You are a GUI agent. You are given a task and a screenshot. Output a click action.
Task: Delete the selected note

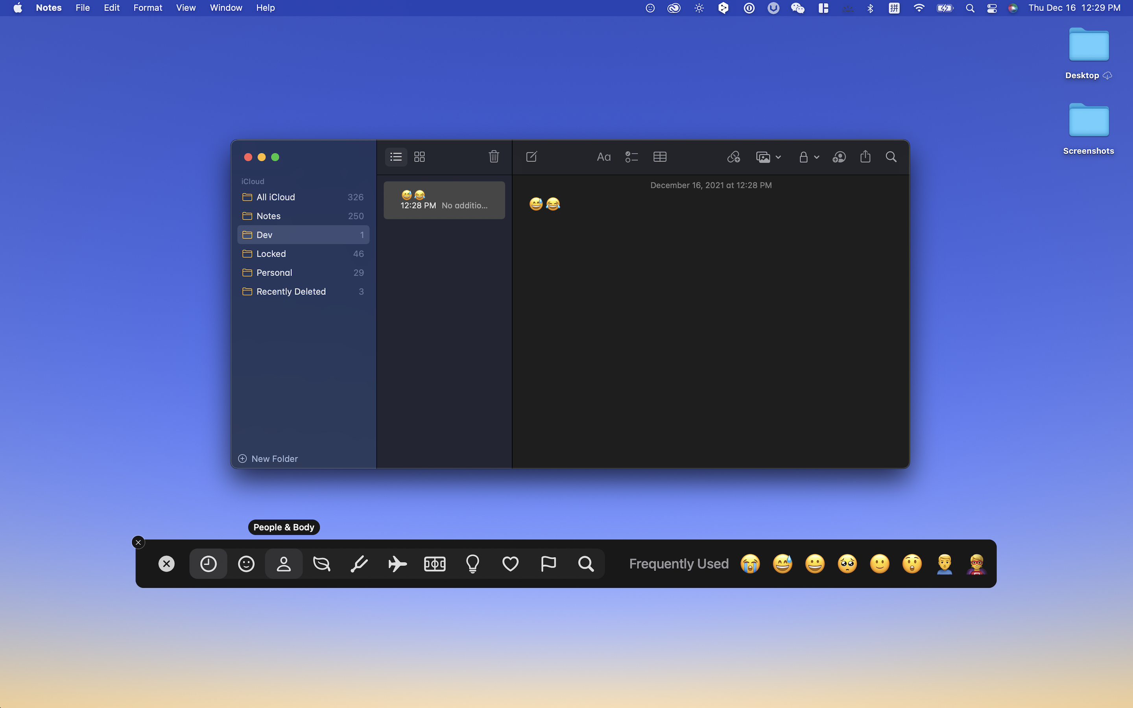pos(494,157)
